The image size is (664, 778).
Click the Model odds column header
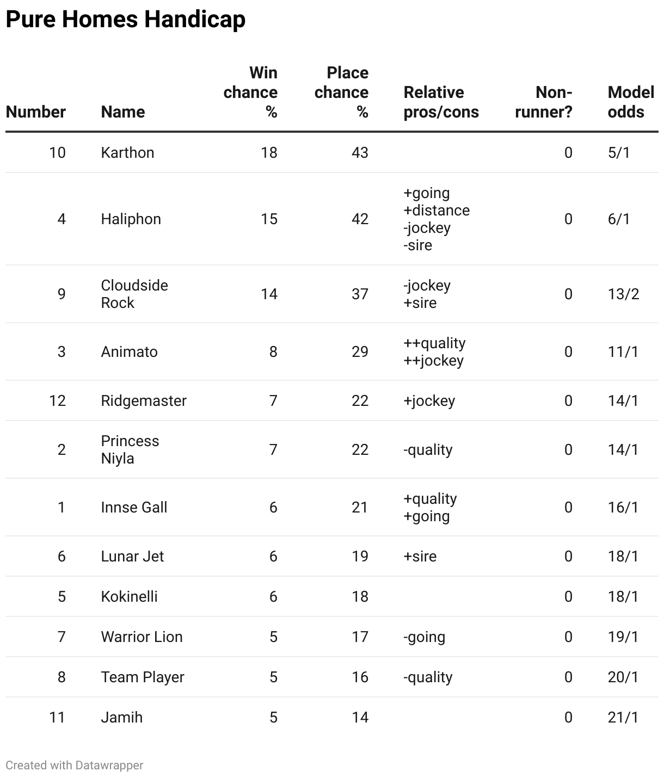pyautogui.click(x=630, y=102)
